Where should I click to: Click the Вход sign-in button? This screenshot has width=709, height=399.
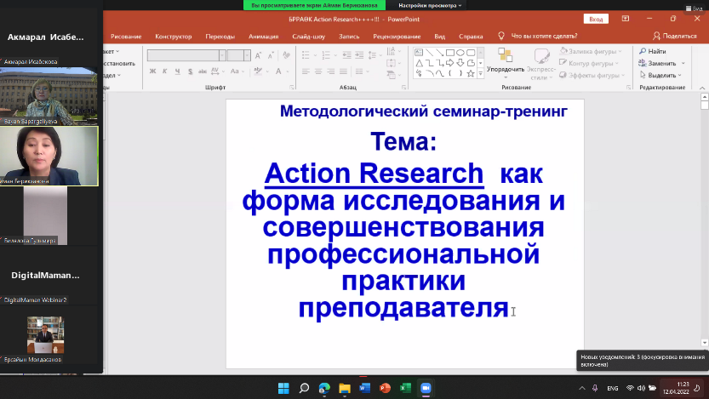pos(596,19)
